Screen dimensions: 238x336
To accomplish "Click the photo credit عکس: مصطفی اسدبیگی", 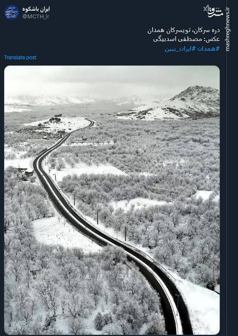I will click(x=186, y=39).
